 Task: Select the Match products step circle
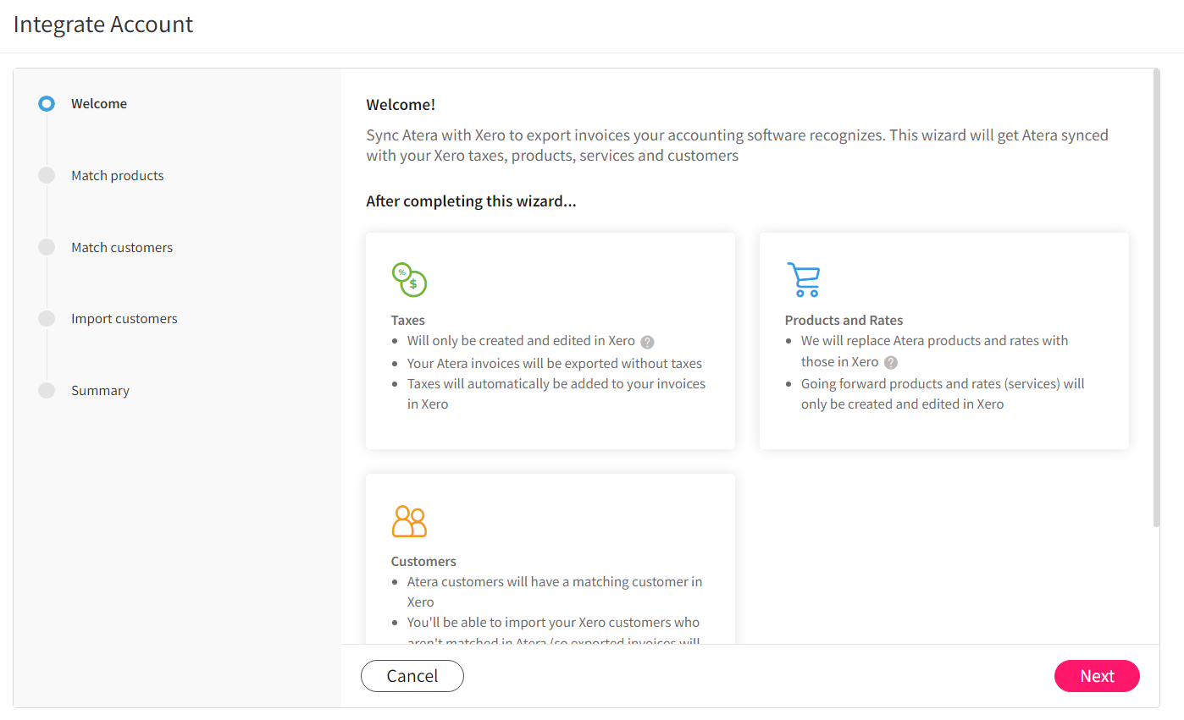[47, 175]
